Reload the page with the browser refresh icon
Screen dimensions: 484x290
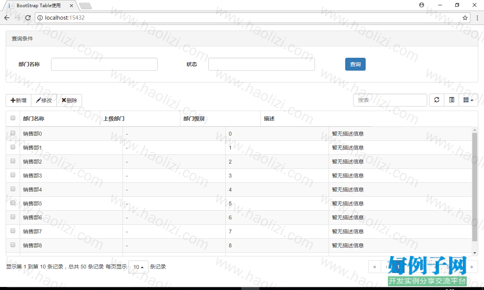point(28,18)
